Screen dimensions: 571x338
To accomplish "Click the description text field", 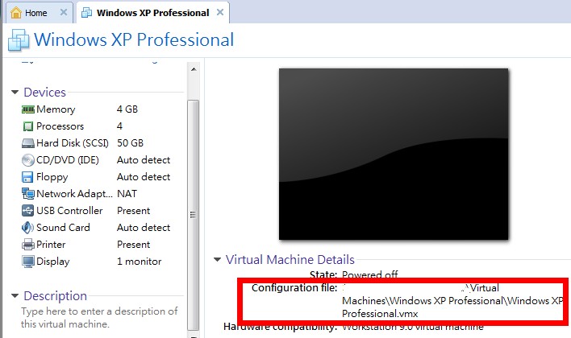I will click(99, 318).
